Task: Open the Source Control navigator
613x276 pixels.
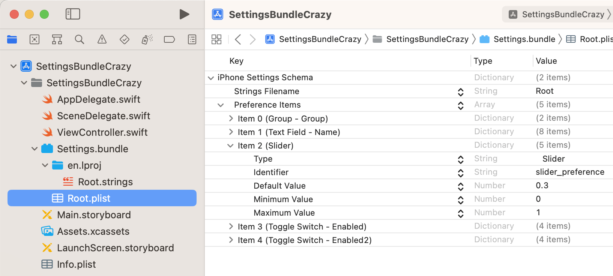Action: point(35,39)
